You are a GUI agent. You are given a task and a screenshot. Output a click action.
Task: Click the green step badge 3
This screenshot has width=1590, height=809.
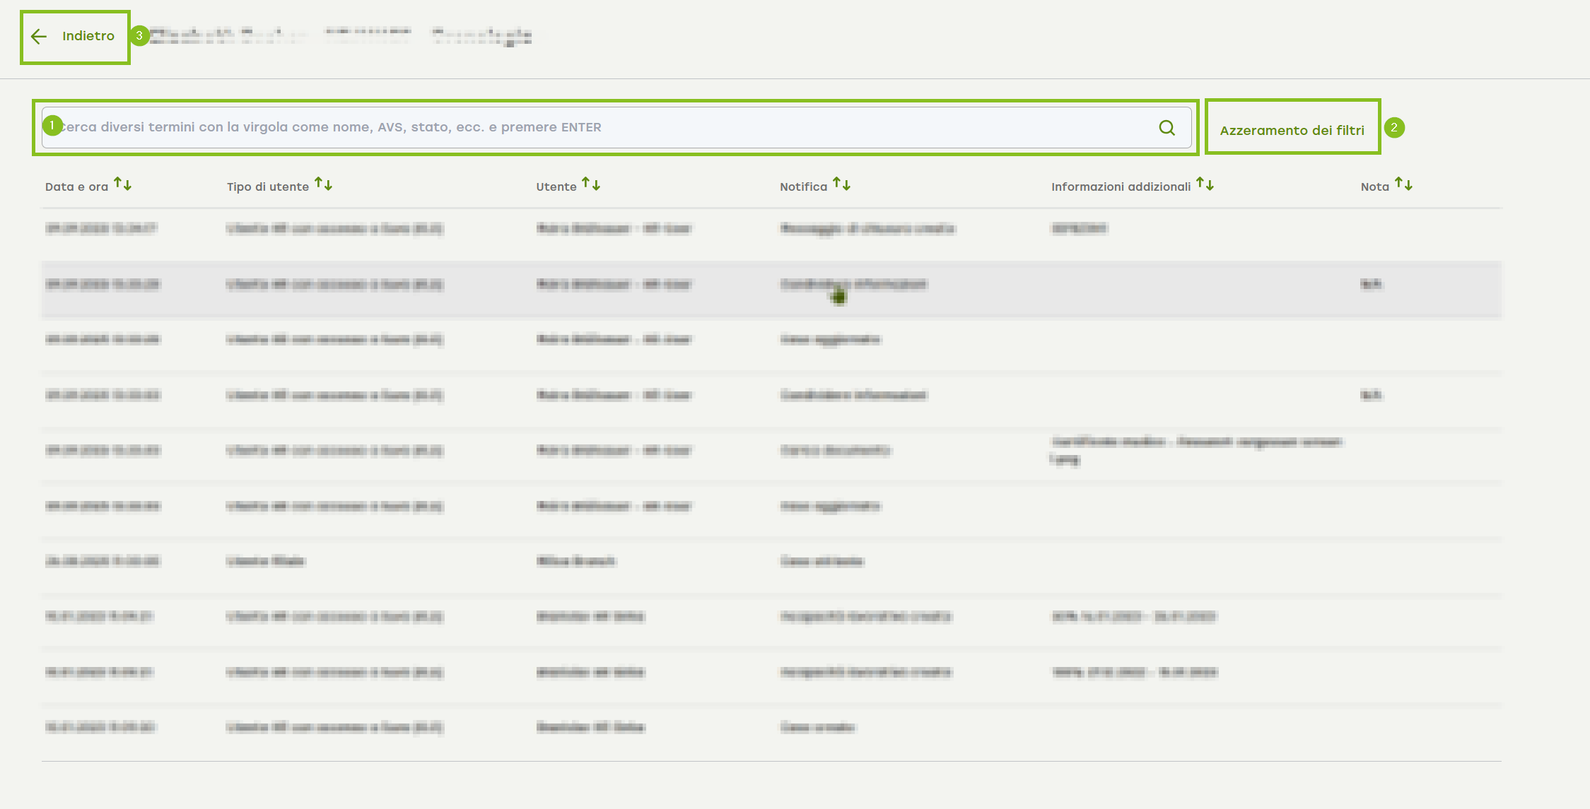[x=139, y=36]
